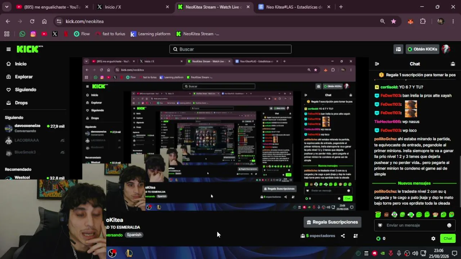Go back to the previous page

[8, 21]
